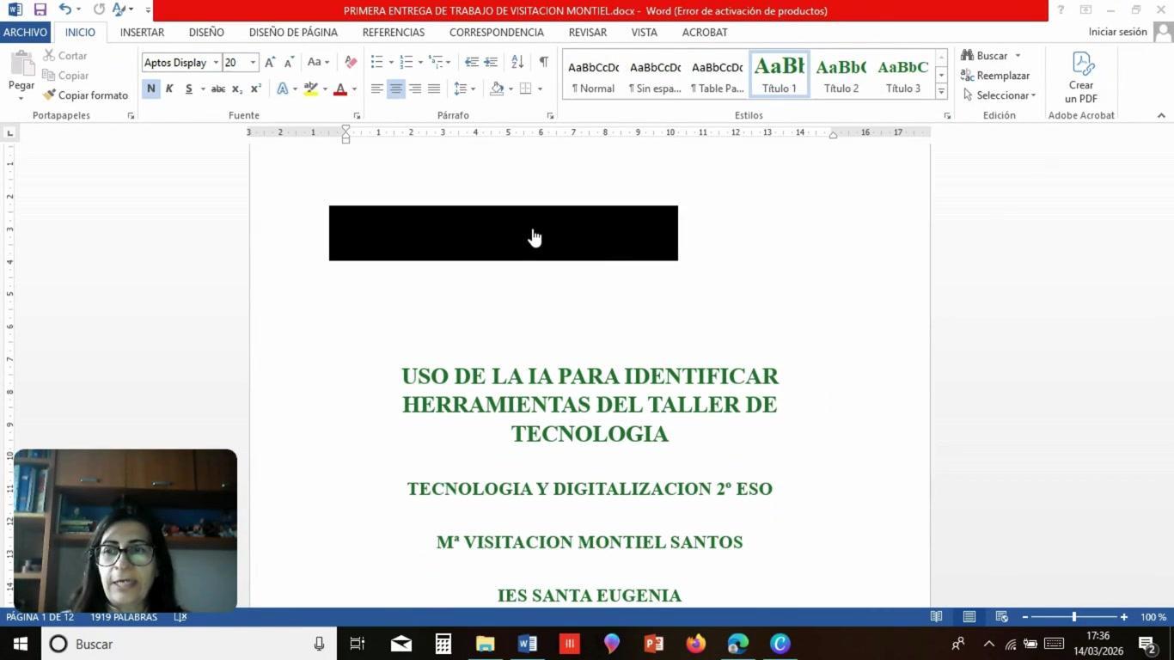The width and height of the screenshot is (1174, 660).
Task: Toggle subscript formatting
Action: point(237,89)
